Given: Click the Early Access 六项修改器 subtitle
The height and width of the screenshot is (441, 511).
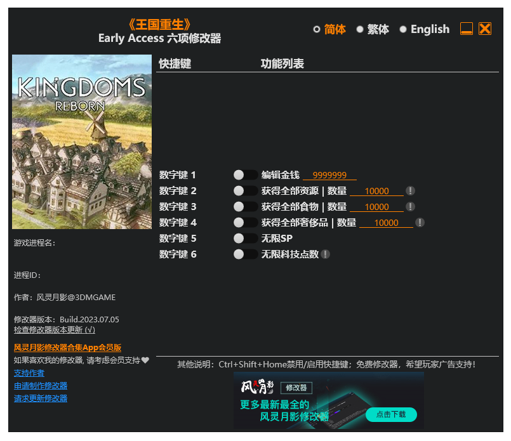Looking at the screenshot, I should click(x=160, y=39).
